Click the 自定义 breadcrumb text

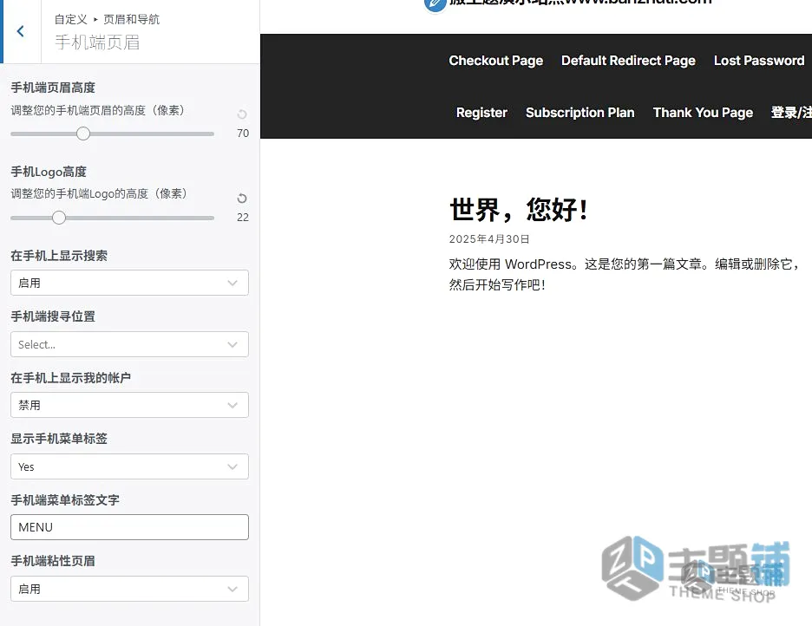(x=71, y=20)
